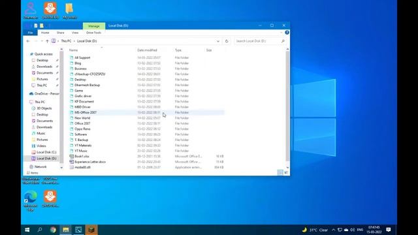This screenshot has height=235, width=418.
Task: Open the yellow folder on desktop
Action: 70,11
